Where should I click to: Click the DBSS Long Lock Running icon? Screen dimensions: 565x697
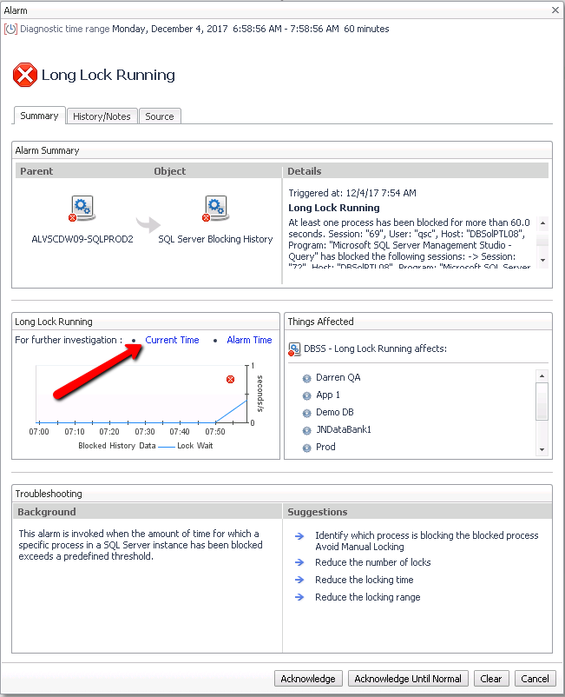[294, 349]
